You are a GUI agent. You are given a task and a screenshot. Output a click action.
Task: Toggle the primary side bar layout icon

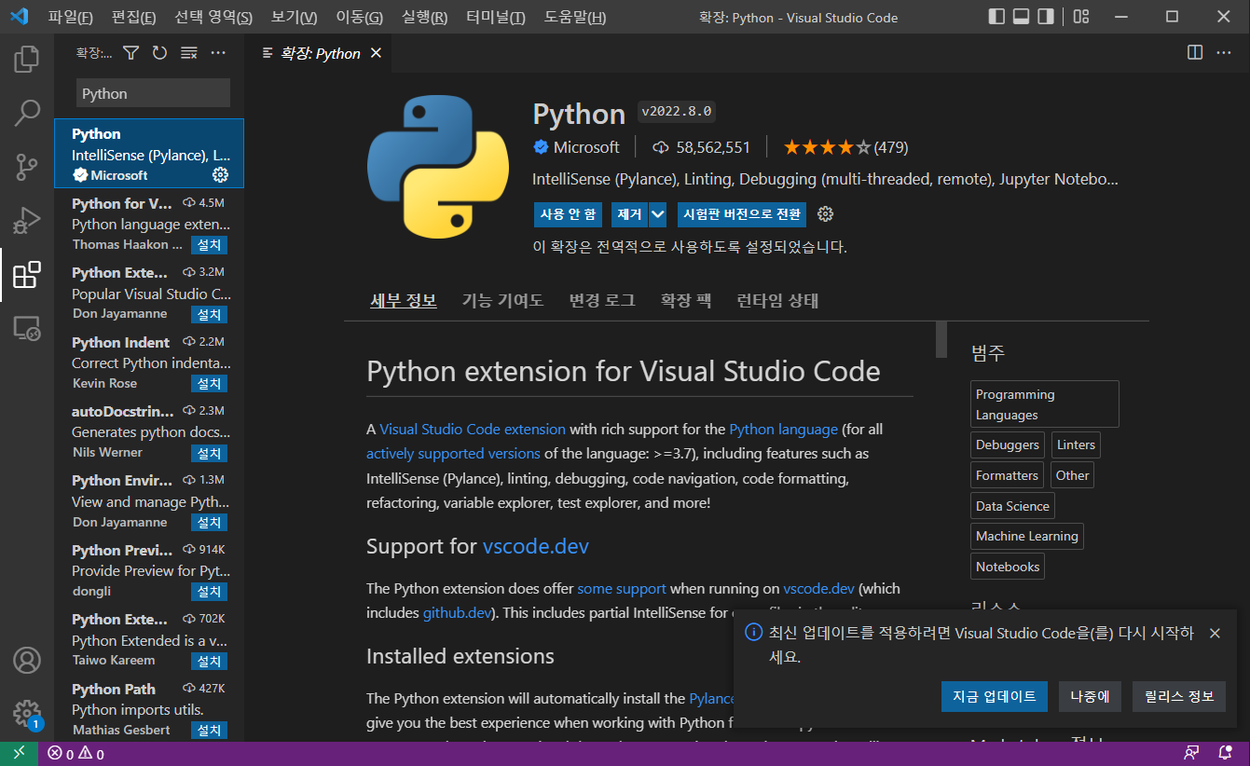(996, 17)
